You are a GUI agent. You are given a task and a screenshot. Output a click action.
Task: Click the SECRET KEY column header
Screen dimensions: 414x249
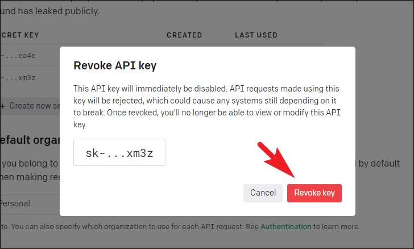point(19,35)
